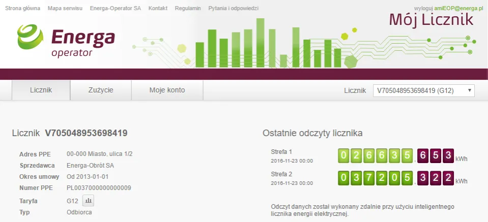
Task: Click the Energa Operator logo
Action: pos(66,42)
